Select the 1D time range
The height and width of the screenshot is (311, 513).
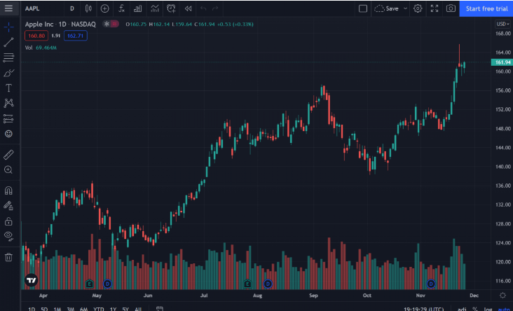click(32, 309)
